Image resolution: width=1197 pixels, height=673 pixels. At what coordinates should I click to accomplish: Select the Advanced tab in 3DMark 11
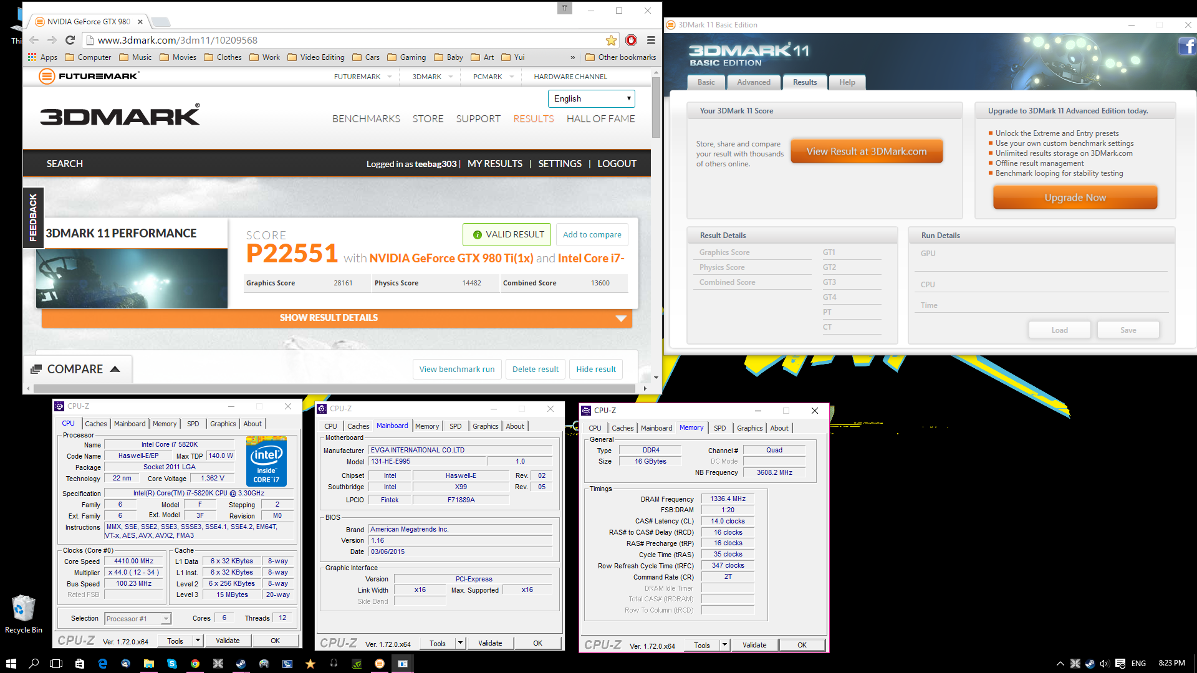(x=754, y=82)
